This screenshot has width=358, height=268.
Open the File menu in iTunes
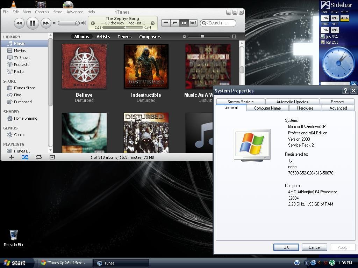(x=6, y=12)
